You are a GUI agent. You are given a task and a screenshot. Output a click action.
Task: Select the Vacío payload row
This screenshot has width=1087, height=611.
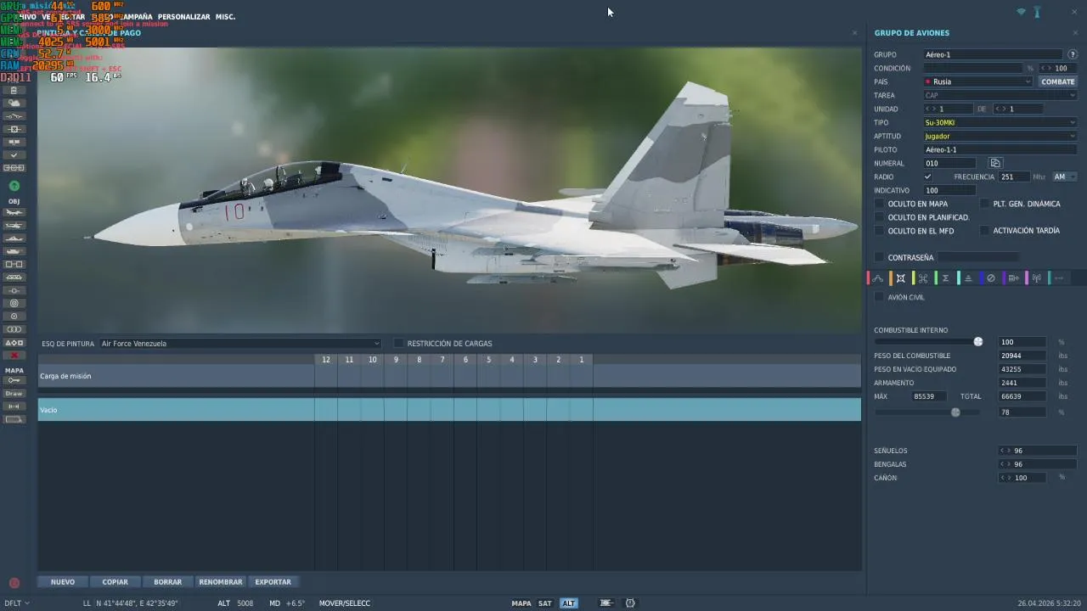coord(449,410)
